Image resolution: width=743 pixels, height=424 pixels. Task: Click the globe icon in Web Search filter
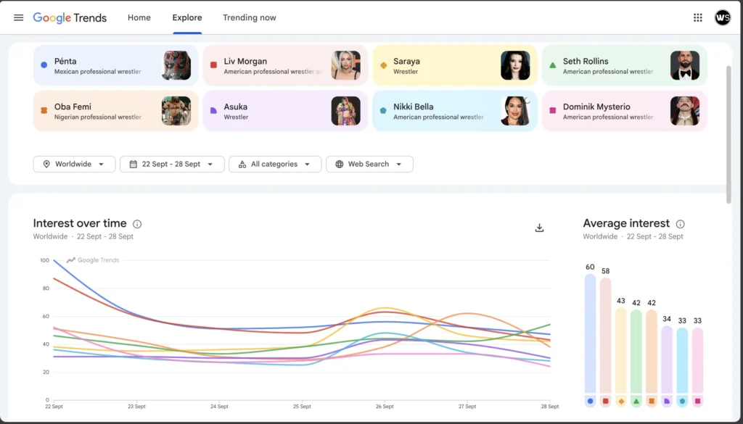340,165
